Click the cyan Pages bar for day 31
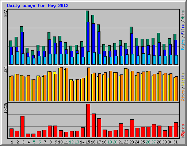Screen dimensions: 187x146 pos(176,60)
